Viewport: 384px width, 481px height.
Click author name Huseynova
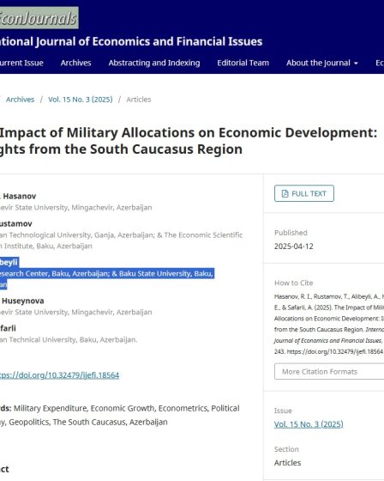[x=22, y=301]
